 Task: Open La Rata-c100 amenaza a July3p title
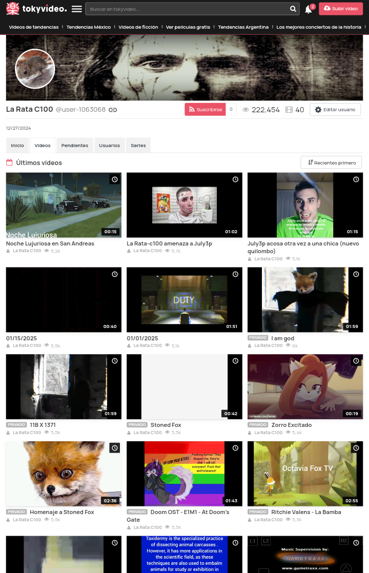pyautogui.click(x=169, y=243)
